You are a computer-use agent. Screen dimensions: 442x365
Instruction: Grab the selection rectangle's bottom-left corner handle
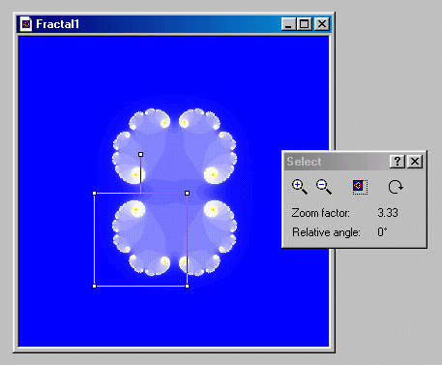[95, 287]
